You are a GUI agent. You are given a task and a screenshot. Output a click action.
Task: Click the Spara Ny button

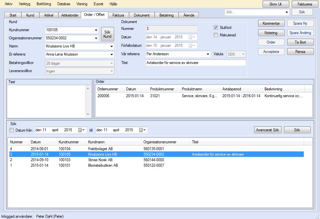click(x=301, y=23)
